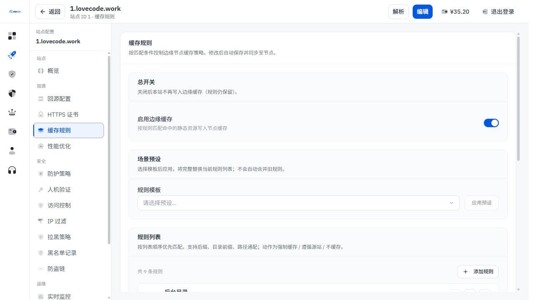
Task: Open the 概览 menu item
Action: (x=68, y=71)
